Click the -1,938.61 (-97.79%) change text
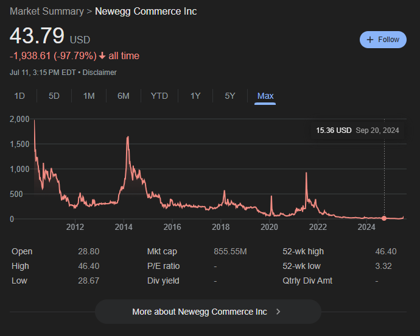The width and height of the screenshot is (420, 336). [x=53, y=56]
